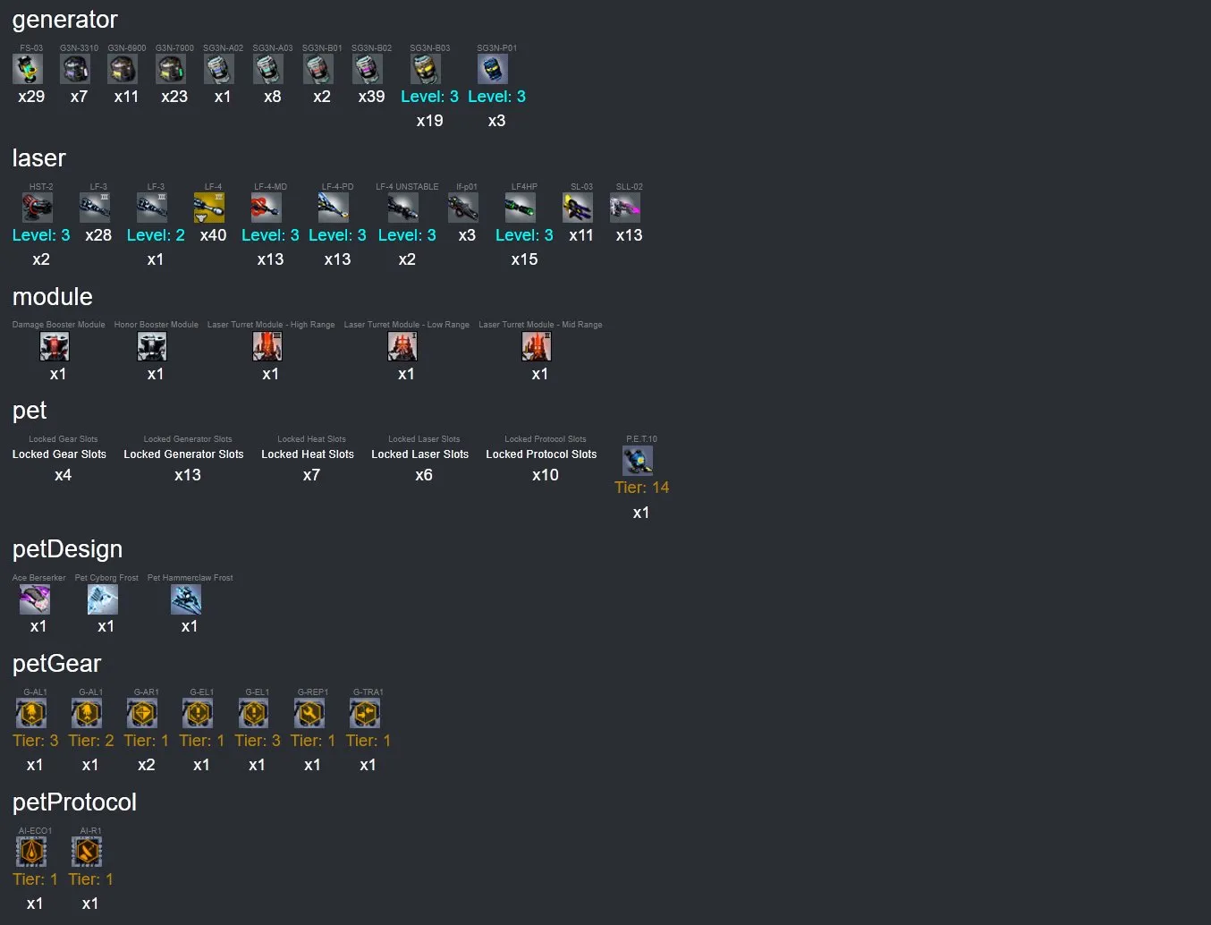
Task: Click the LF-3 laser with x28 count
Action: tap(95, 208)
